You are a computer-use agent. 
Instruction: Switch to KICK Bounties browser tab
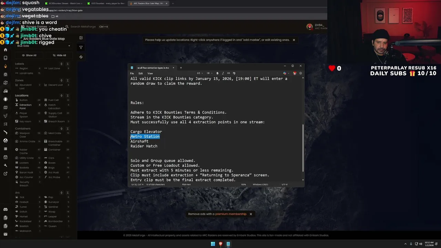click(x=106, y=3)
